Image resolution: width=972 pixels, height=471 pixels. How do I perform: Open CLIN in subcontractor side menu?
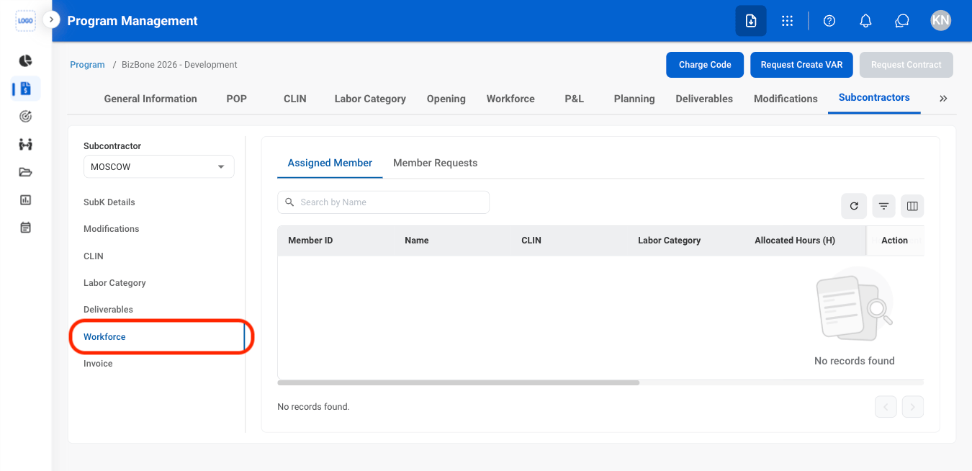(94, 256)
